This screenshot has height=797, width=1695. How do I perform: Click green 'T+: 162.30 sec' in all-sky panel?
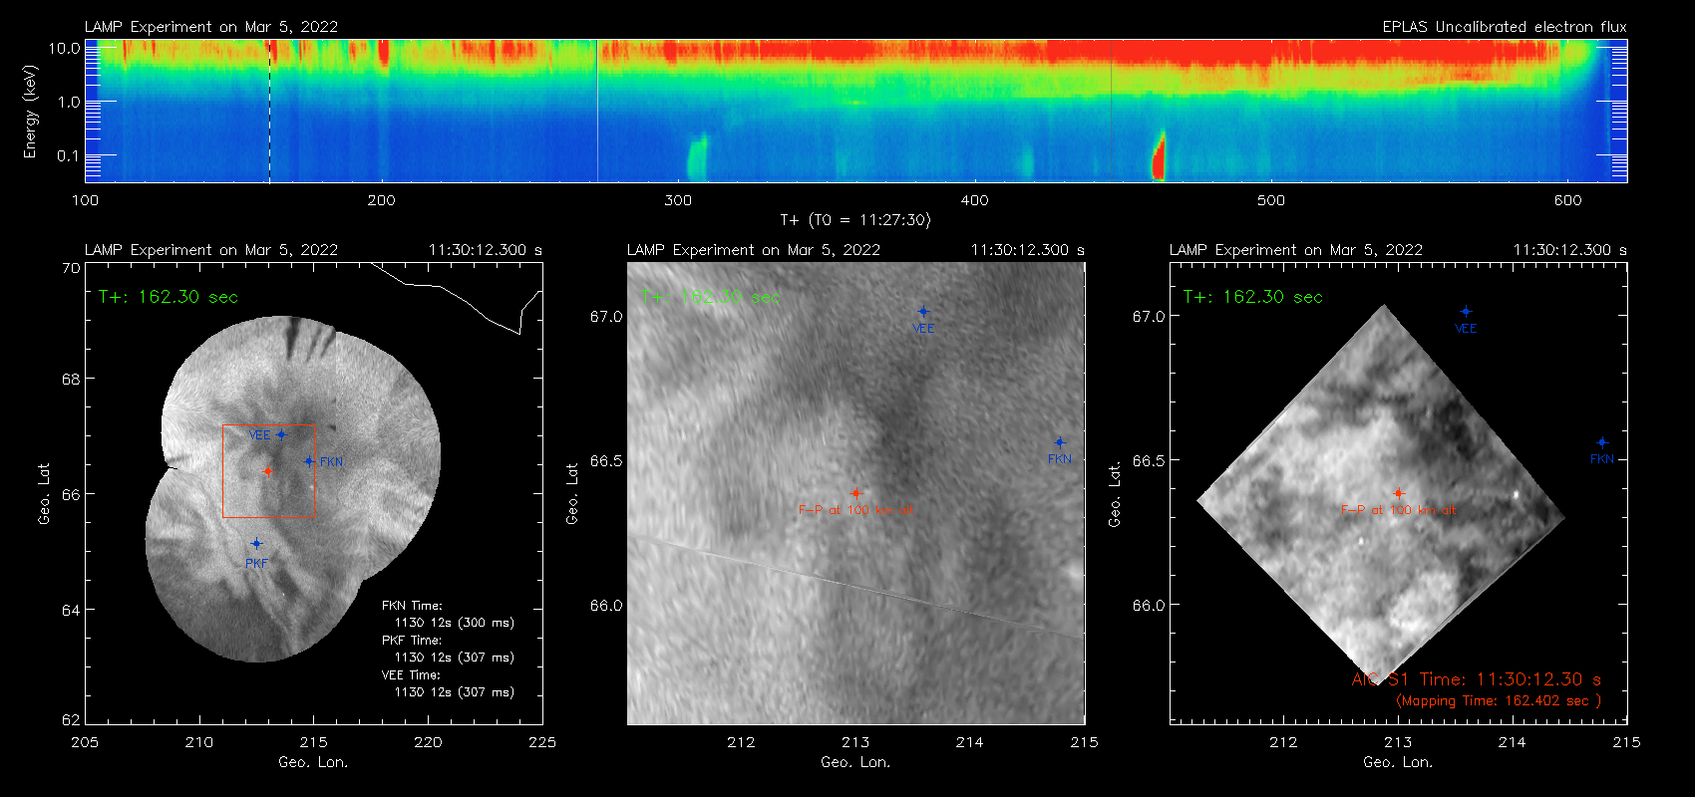click(169, 297)
